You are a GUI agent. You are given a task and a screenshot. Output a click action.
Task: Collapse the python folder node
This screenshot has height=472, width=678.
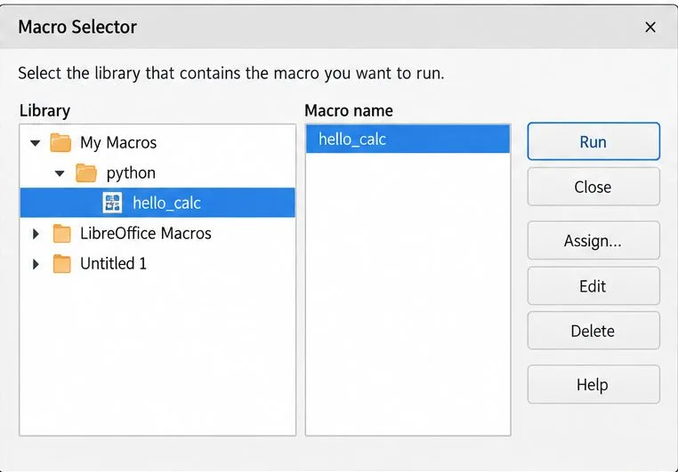coord(60,173)
